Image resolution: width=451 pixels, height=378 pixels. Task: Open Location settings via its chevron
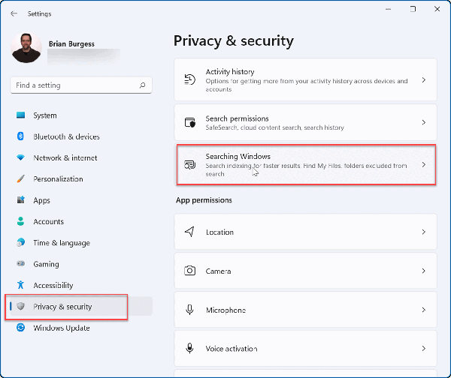[424, 232]
